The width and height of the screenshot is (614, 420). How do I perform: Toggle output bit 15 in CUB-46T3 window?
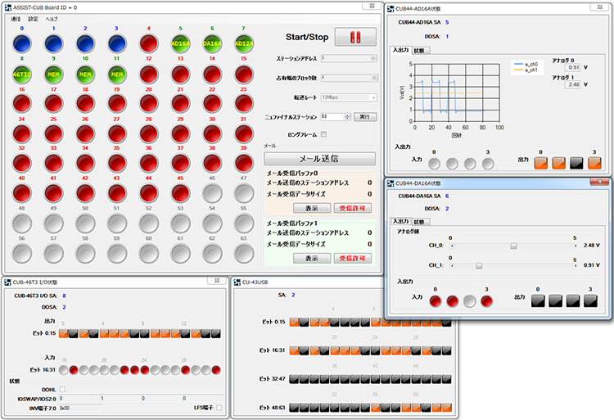tap(216, 333)
